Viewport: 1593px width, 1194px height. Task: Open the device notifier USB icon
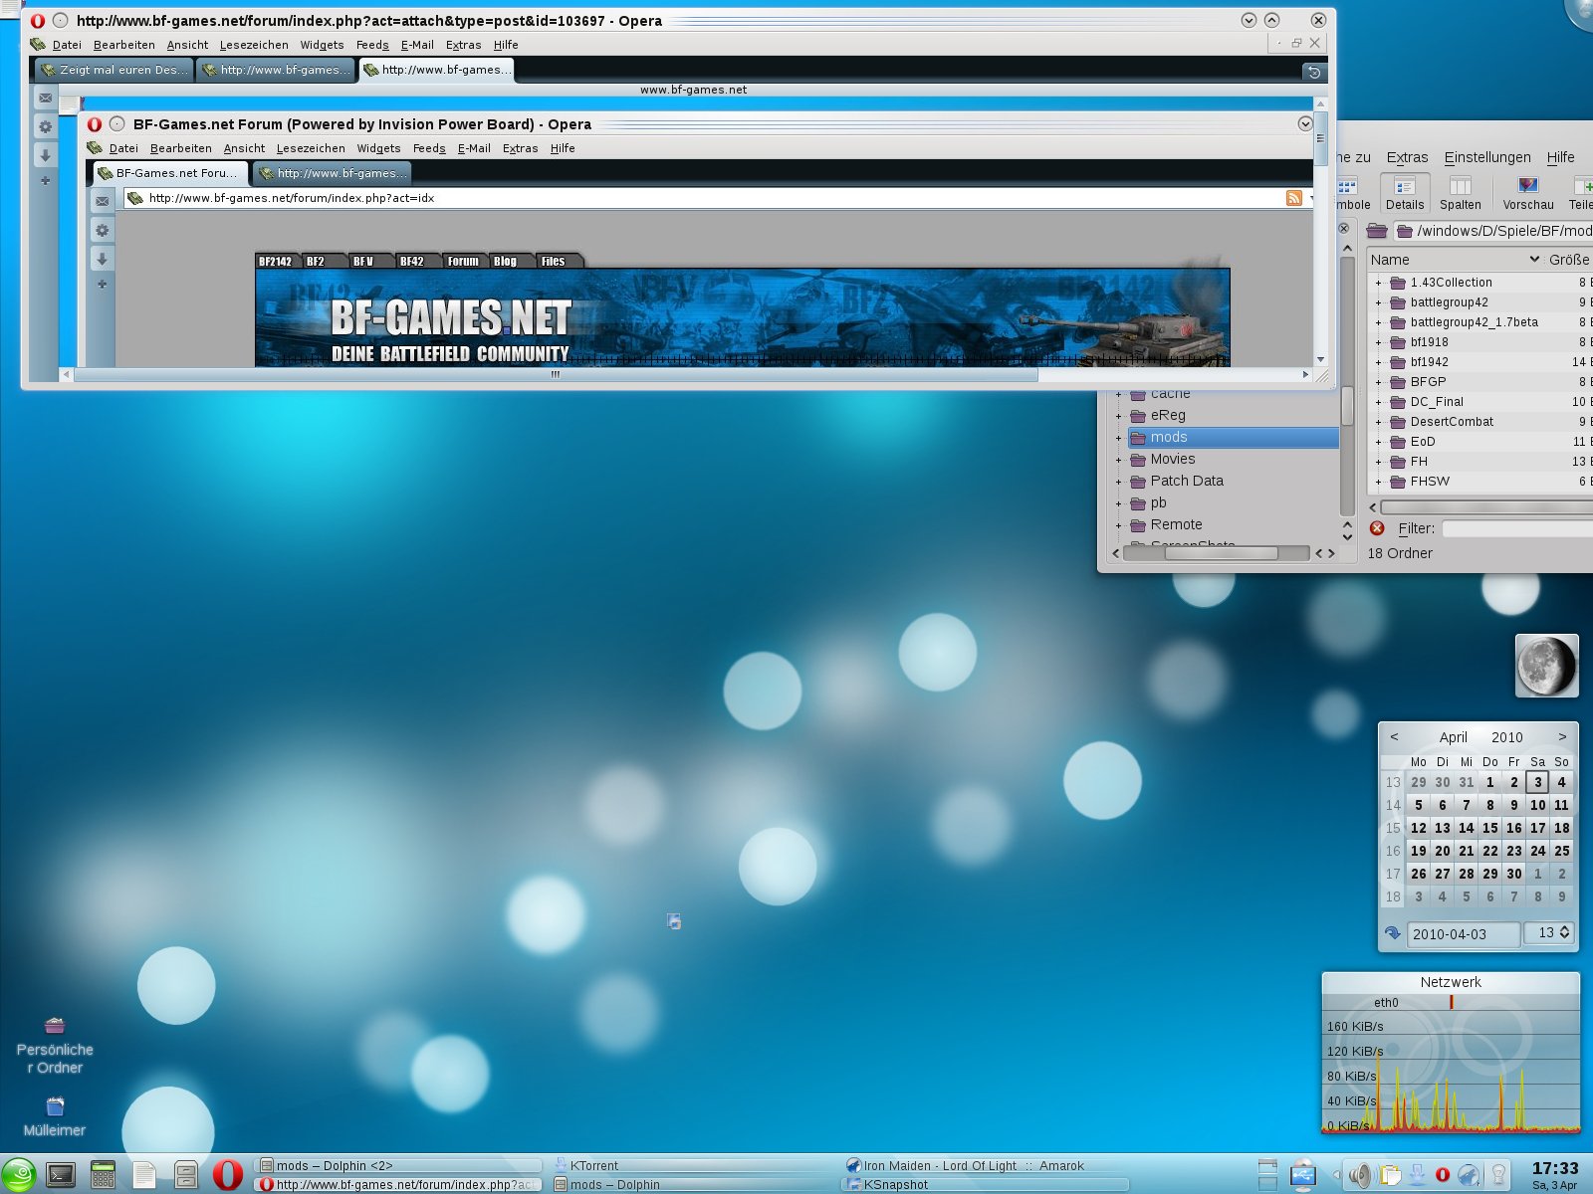click(1302, 1175)
